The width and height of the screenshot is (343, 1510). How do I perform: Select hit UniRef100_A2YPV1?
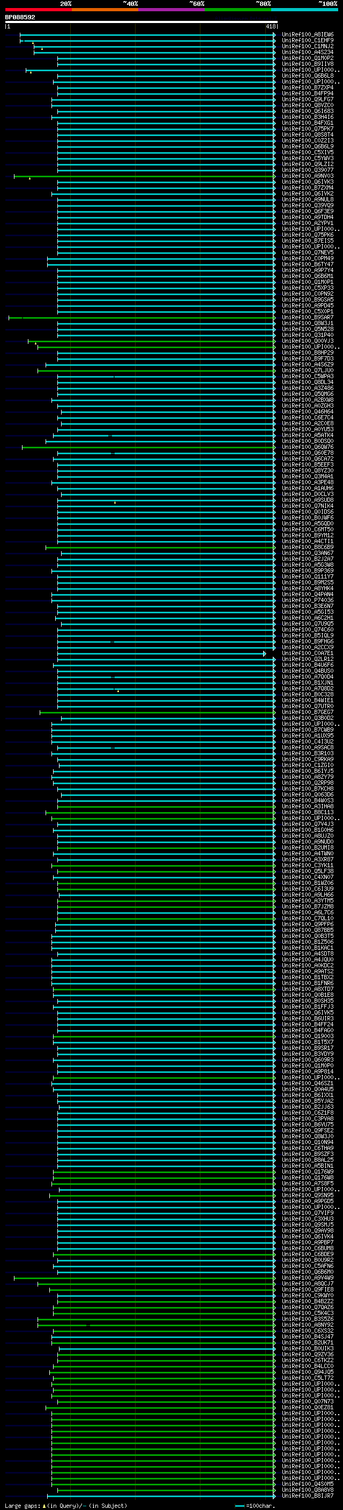[308, 223]
